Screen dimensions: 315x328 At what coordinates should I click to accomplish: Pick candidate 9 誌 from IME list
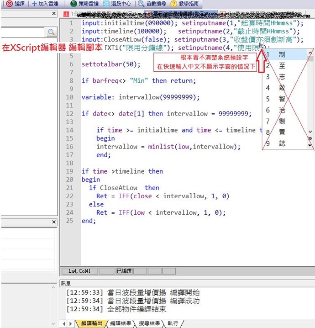pyautogui.click(x=282, y=143)
